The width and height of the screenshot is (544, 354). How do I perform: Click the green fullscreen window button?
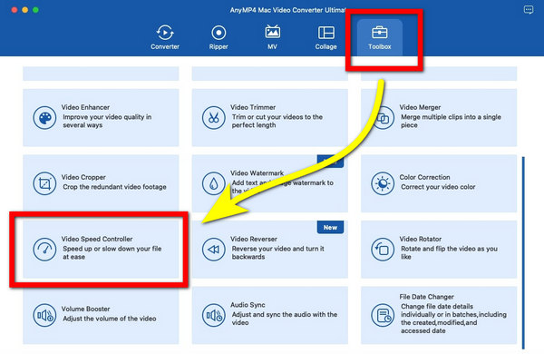tap(35, 10)
